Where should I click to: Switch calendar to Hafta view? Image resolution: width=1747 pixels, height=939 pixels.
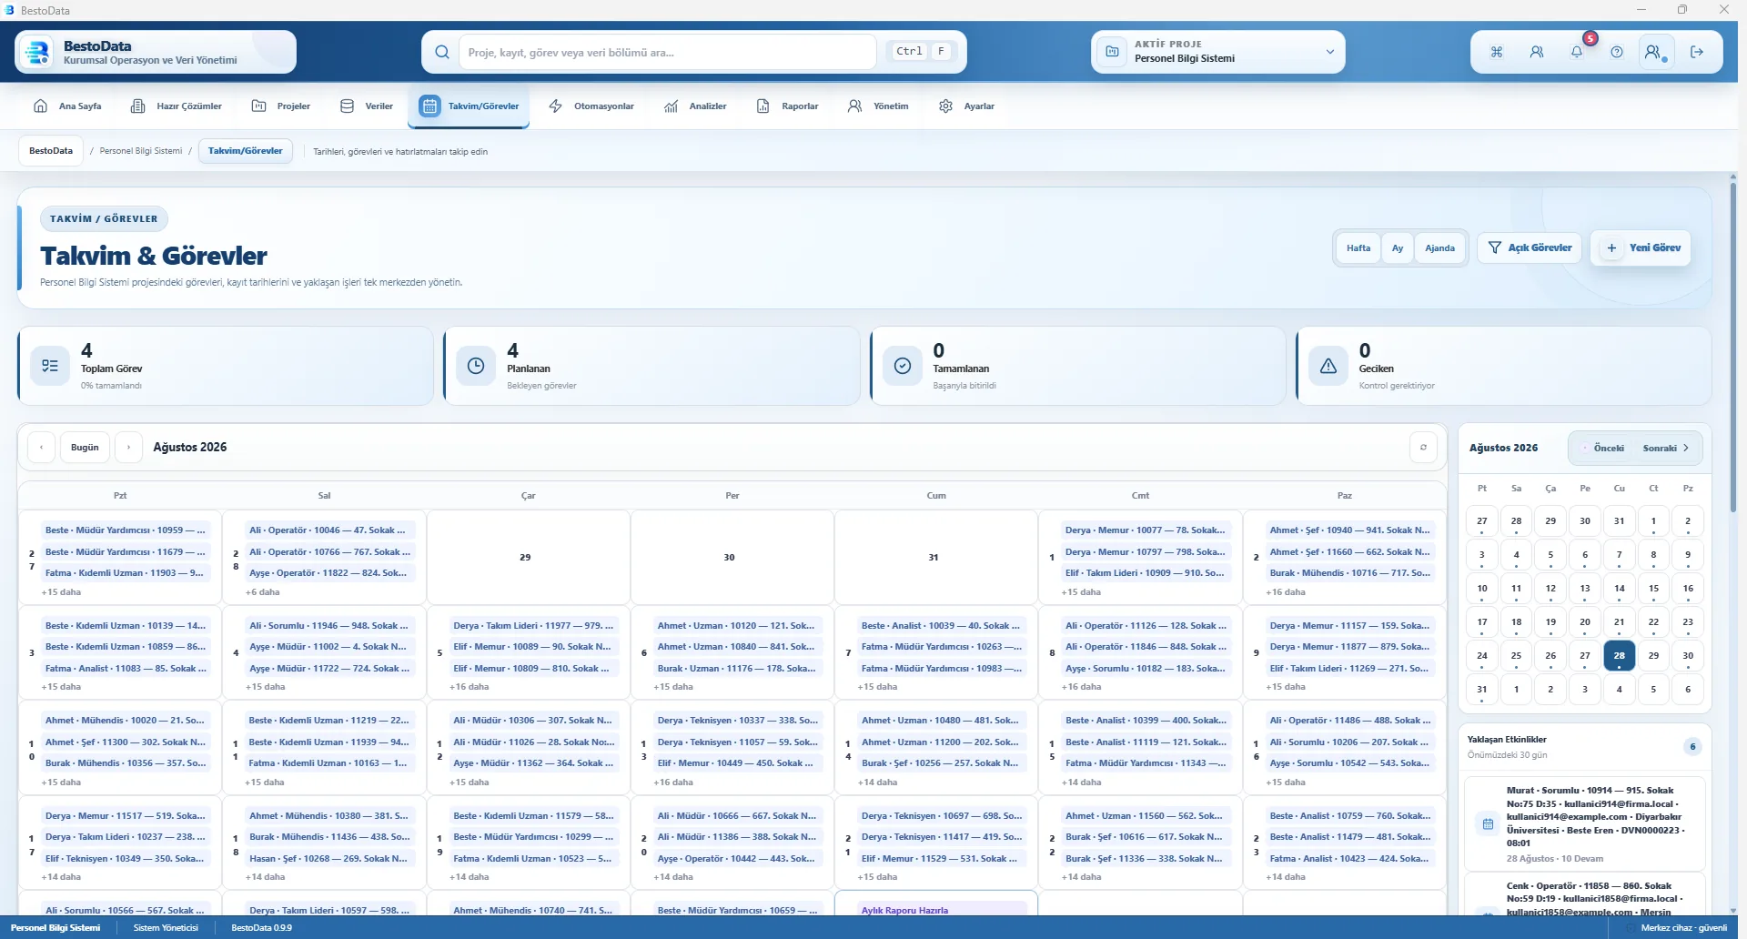[x=1358, y=247]
